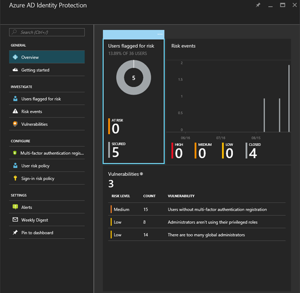Click the Sign-in risk policy key icon

(x=14, y=178)
